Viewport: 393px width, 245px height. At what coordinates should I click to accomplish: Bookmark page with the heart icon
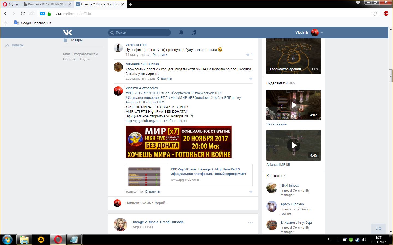tap(375, 14)
